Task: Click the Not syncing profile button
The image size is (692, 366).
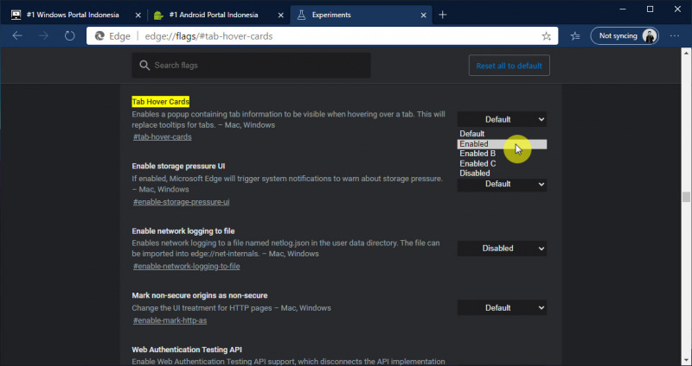Action: pyautogui.click(x=625, y=36)
